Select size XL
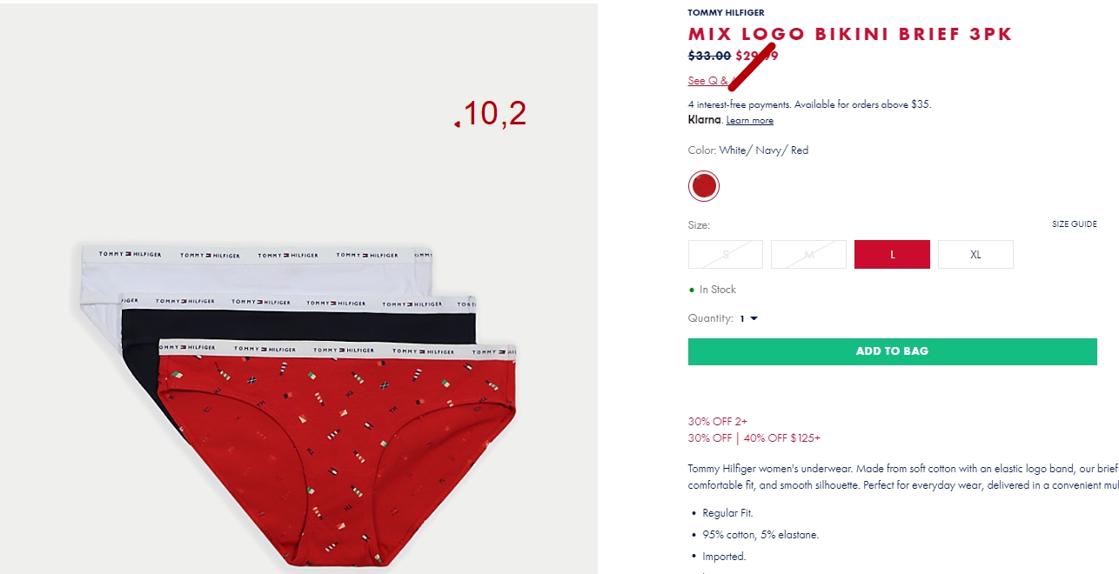Screen dimensions: 1119x574 [x=975, y=254]
